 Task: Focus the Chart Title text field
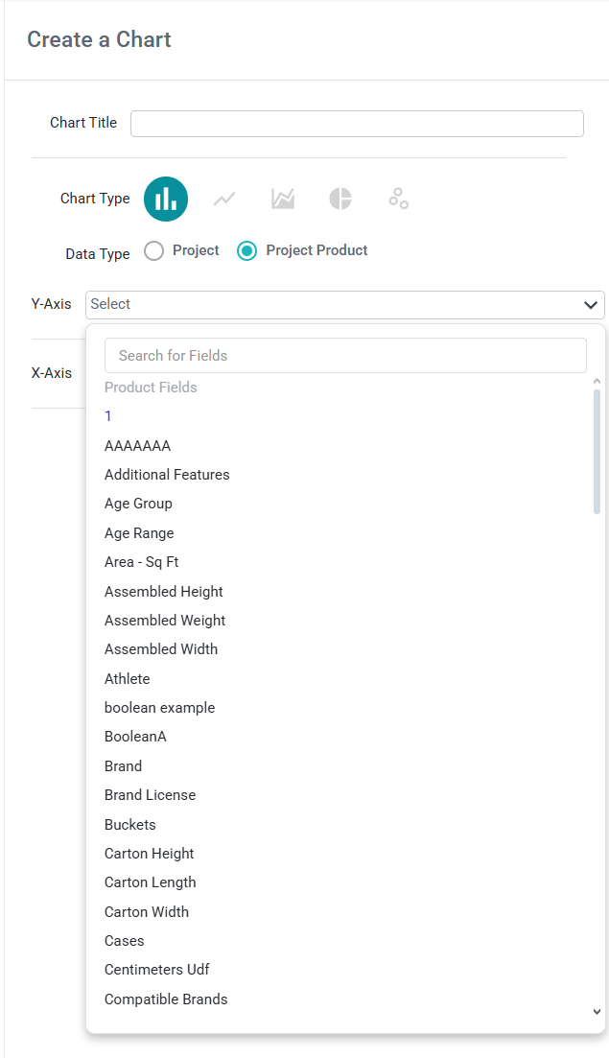357,124
